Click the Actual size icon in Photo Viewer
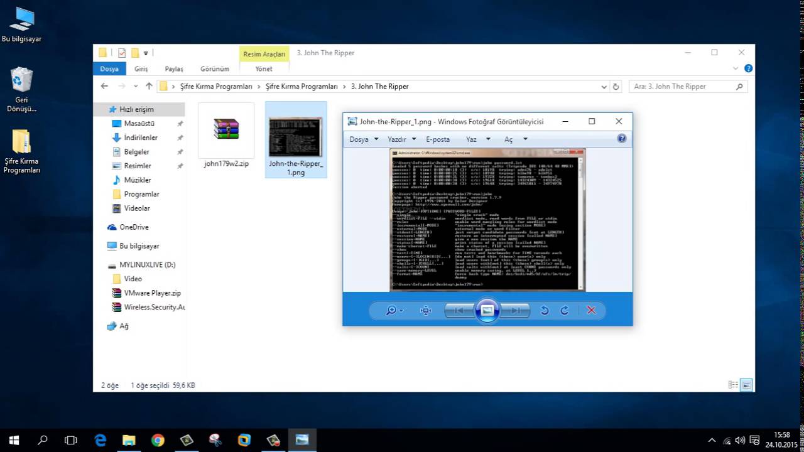This screenshot has width=804, height=452. click(x=426, y=310)
